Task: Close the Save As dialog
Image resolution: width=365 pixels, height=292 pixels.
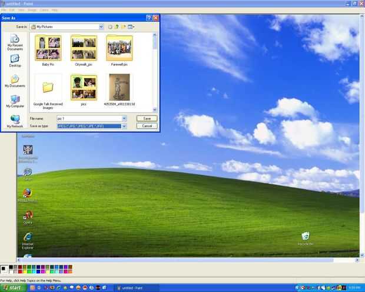Action: tap(156, 18)
